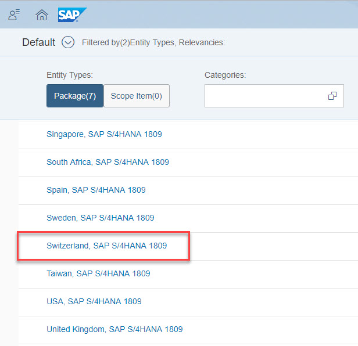358x346 pixels.
Task: Go to the Home page icon
Action: [42, 15]
